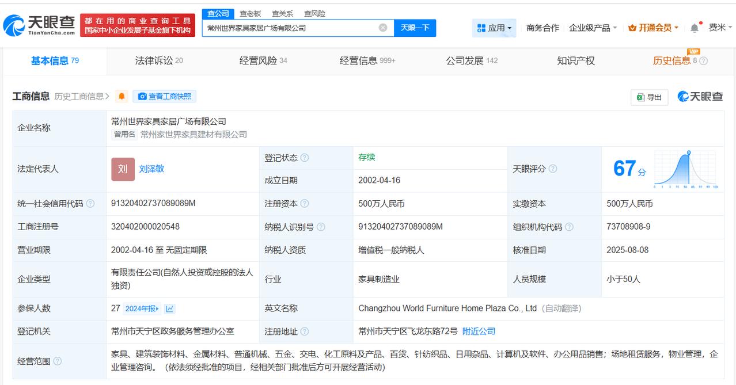
Task: Click the red promotional banner beside the logo
Action: tap(138, 25)
